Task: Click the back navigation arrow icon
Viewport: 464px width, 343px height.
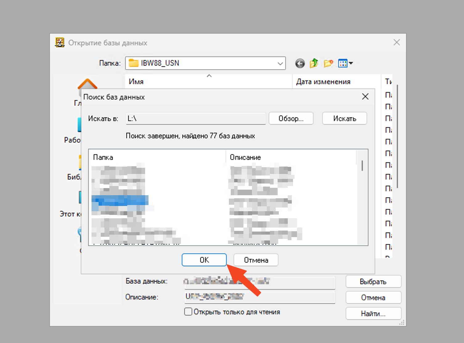Action: (x=300, y=63)
